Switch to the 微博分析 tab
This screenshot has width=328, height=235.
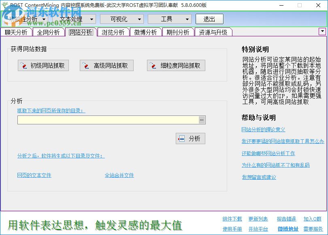[x=145, y=31]
